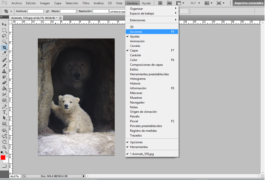Select the Quick Selection tool
The width and height of the screenshot is (265, 180).
(4, 42)
